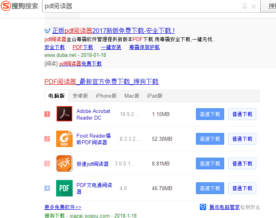Select the Mac版 tab
276x218 pixels.
(132, 96)
